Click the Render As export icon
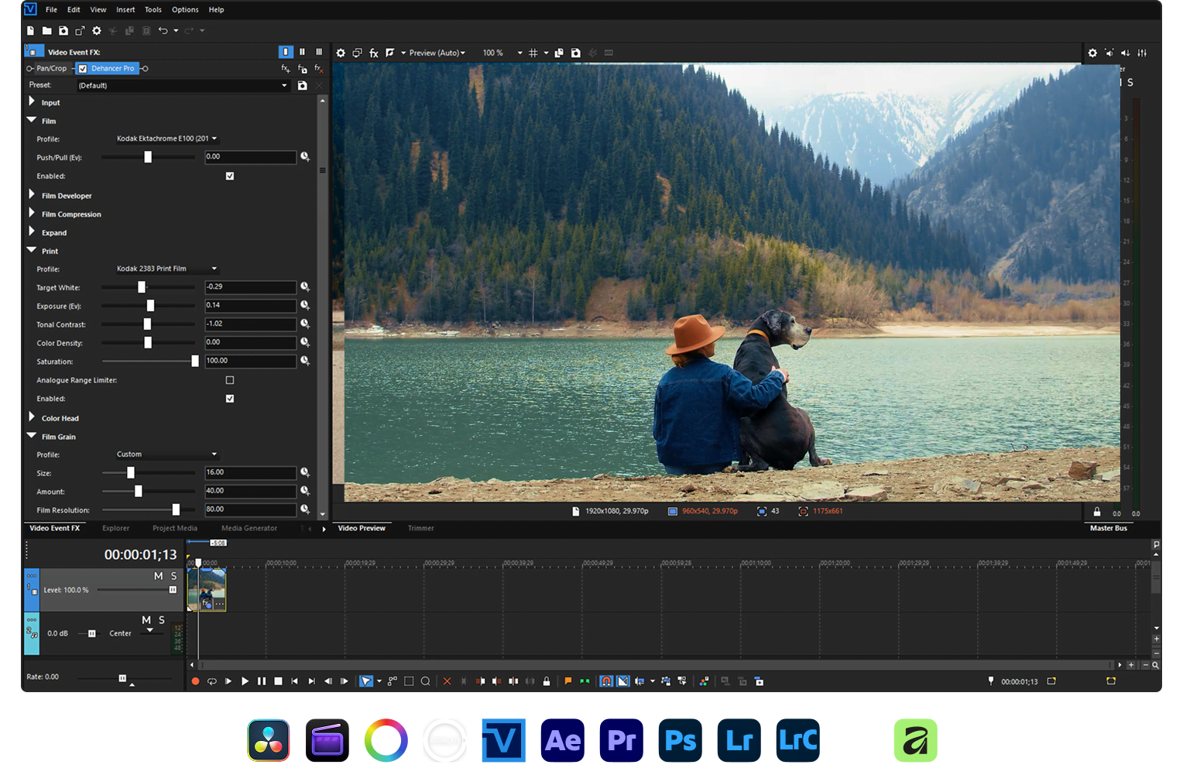Viewport: 1183px width, 775px height. (x=80, y=31)
